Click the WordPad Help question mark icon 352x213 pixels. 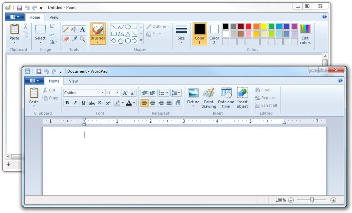coord(340,80)
